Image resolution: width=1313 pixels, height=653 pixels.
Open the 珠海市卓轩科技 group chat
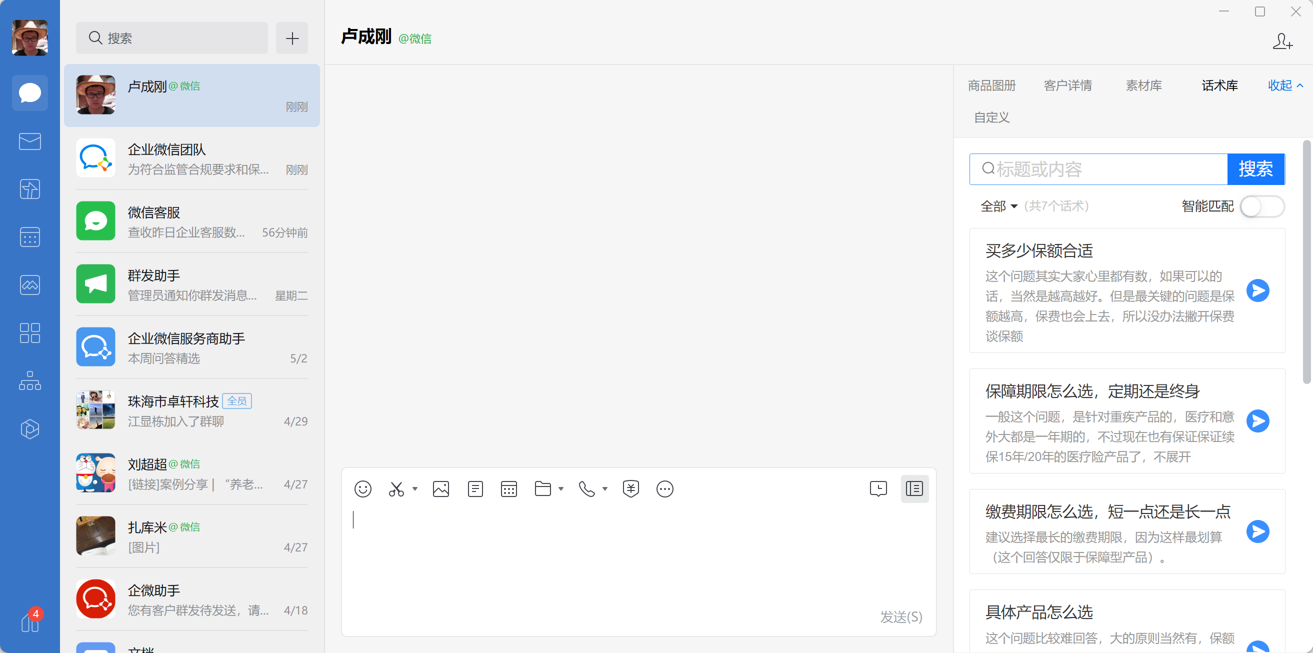(x=191, y=410)
